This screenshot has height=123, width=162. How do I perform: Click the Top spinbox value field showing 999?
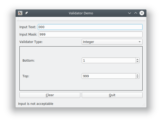coord(109,76)
